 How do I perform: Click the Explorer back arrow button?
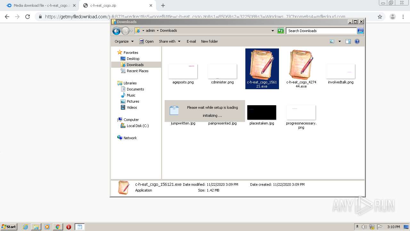click(x=116, y=31)
